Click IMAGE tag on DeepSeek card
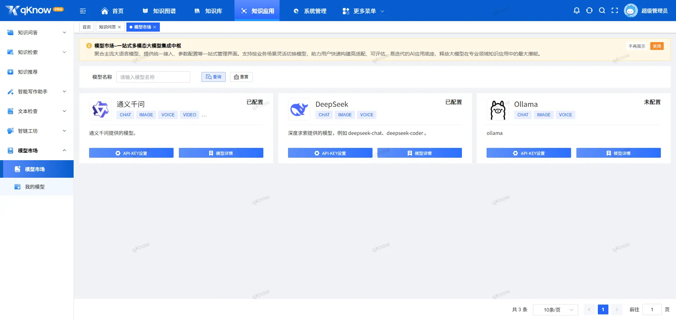Viewport: 676px width, 320px height. coord(345,115)
